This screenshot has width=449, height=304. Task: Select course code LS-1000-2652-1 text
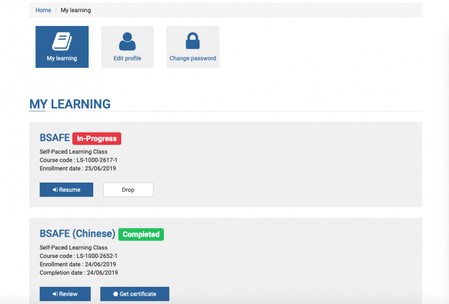tap(97, 256)
